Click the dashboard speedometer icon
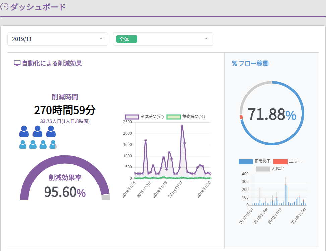 (4, 7)
